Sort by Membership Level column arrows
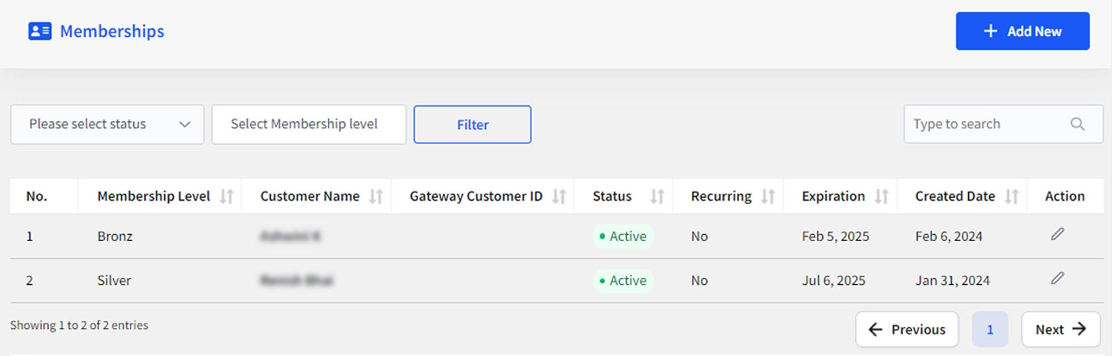Viewport: 1112px width, 356px height. coord(226,196)
